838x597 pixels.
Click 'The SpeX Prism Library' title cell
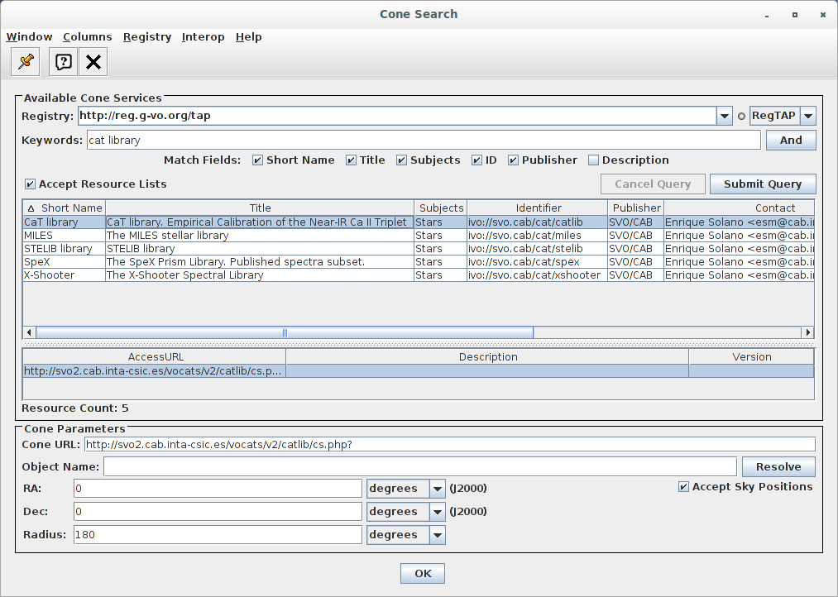point(260,262)
